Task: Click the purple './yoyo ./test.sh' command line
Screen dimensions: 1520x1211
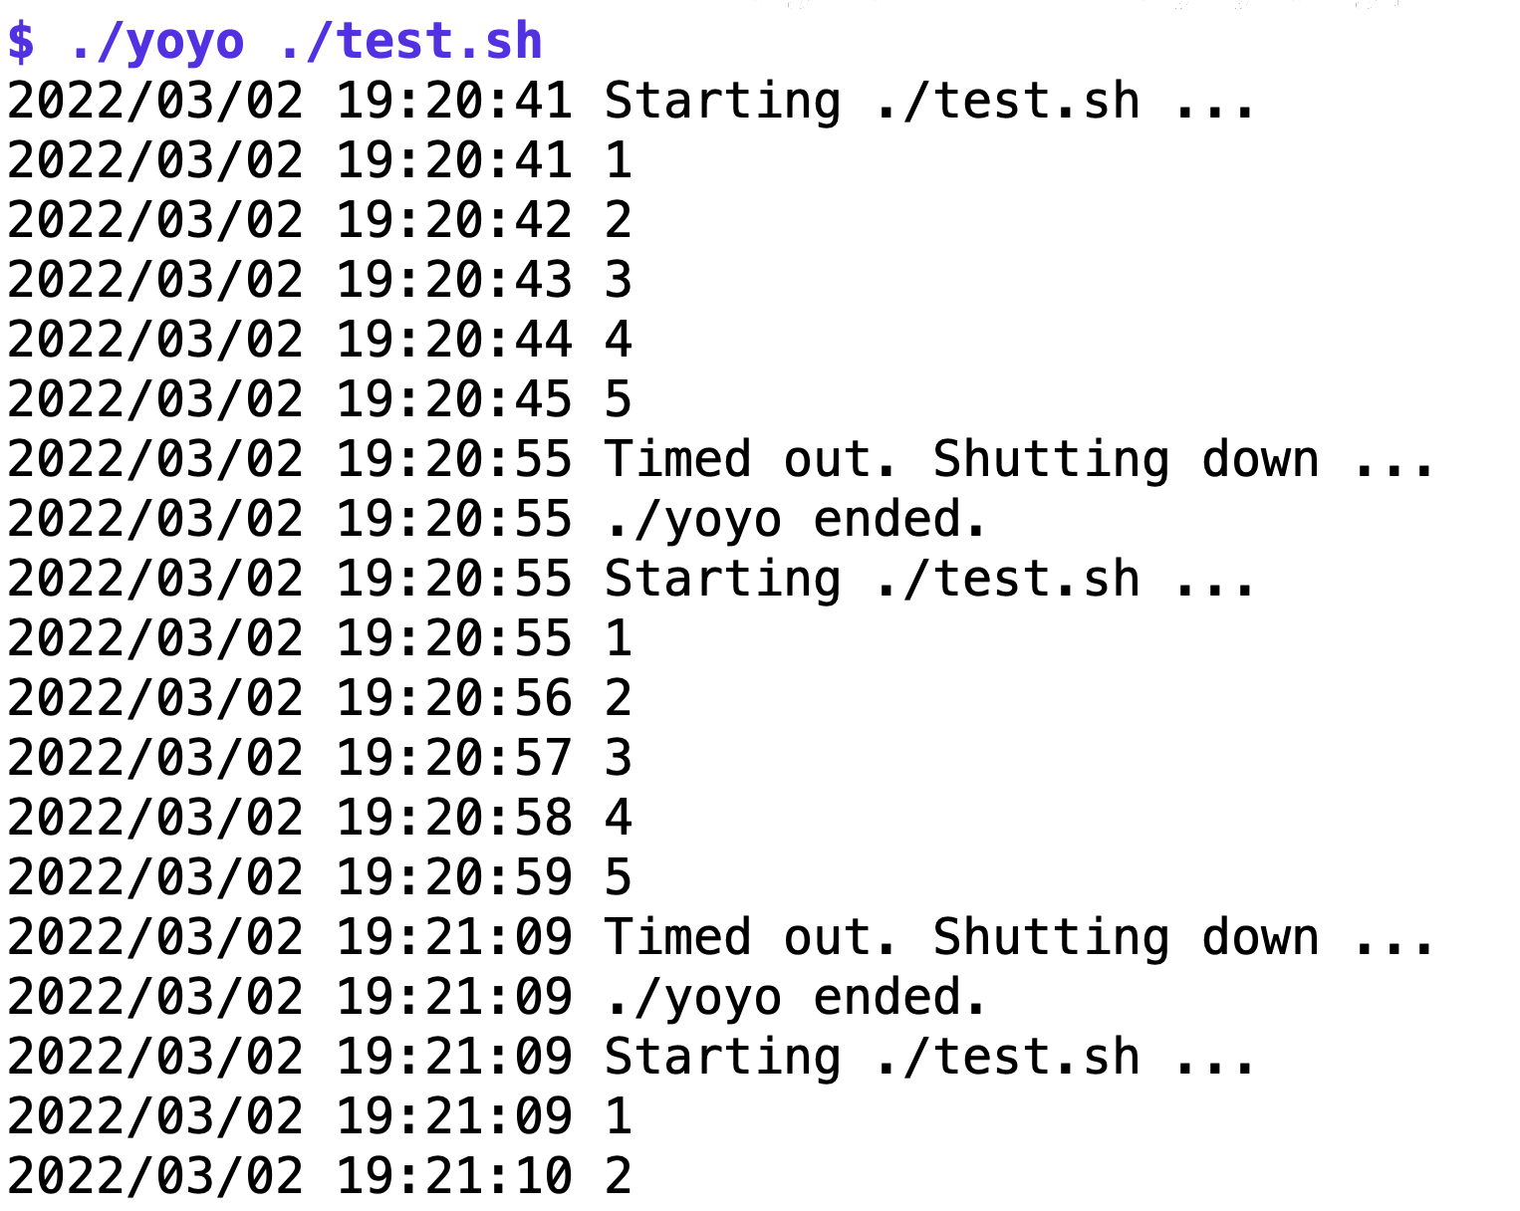Action: coord(276,42)
